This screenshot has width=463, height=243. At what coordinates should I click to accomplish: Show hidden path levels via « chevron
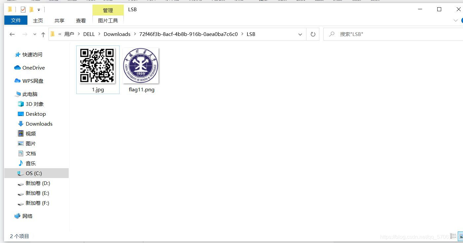[60, 34]
